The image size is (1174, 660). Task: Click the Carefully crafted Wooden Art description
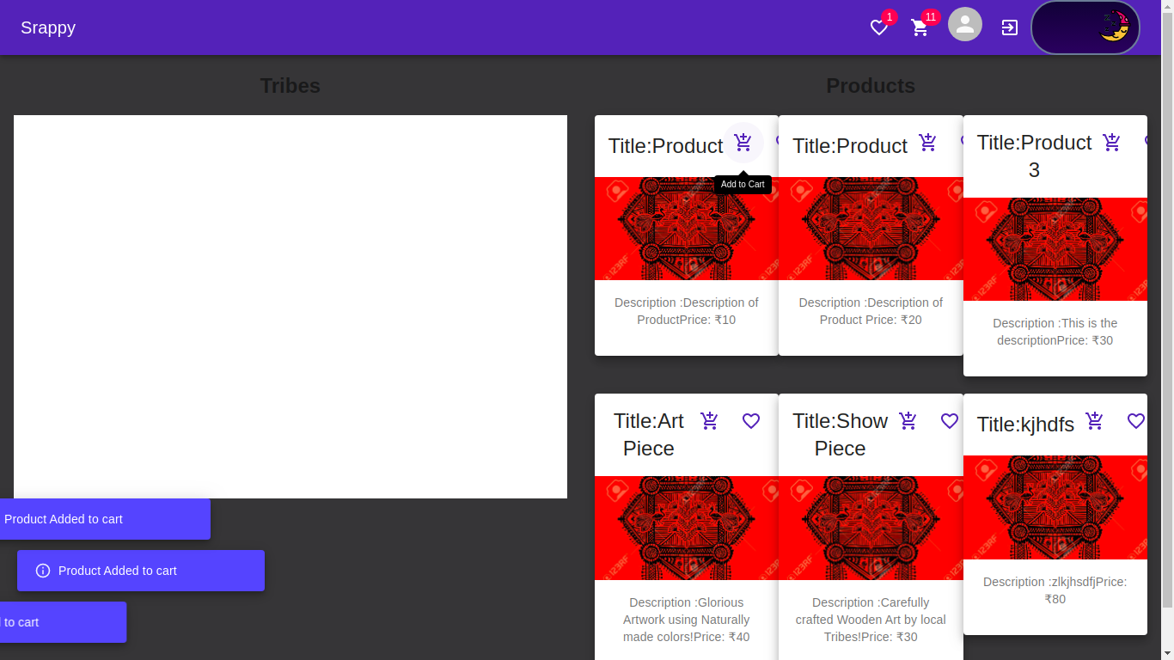[x=871, y=620]
